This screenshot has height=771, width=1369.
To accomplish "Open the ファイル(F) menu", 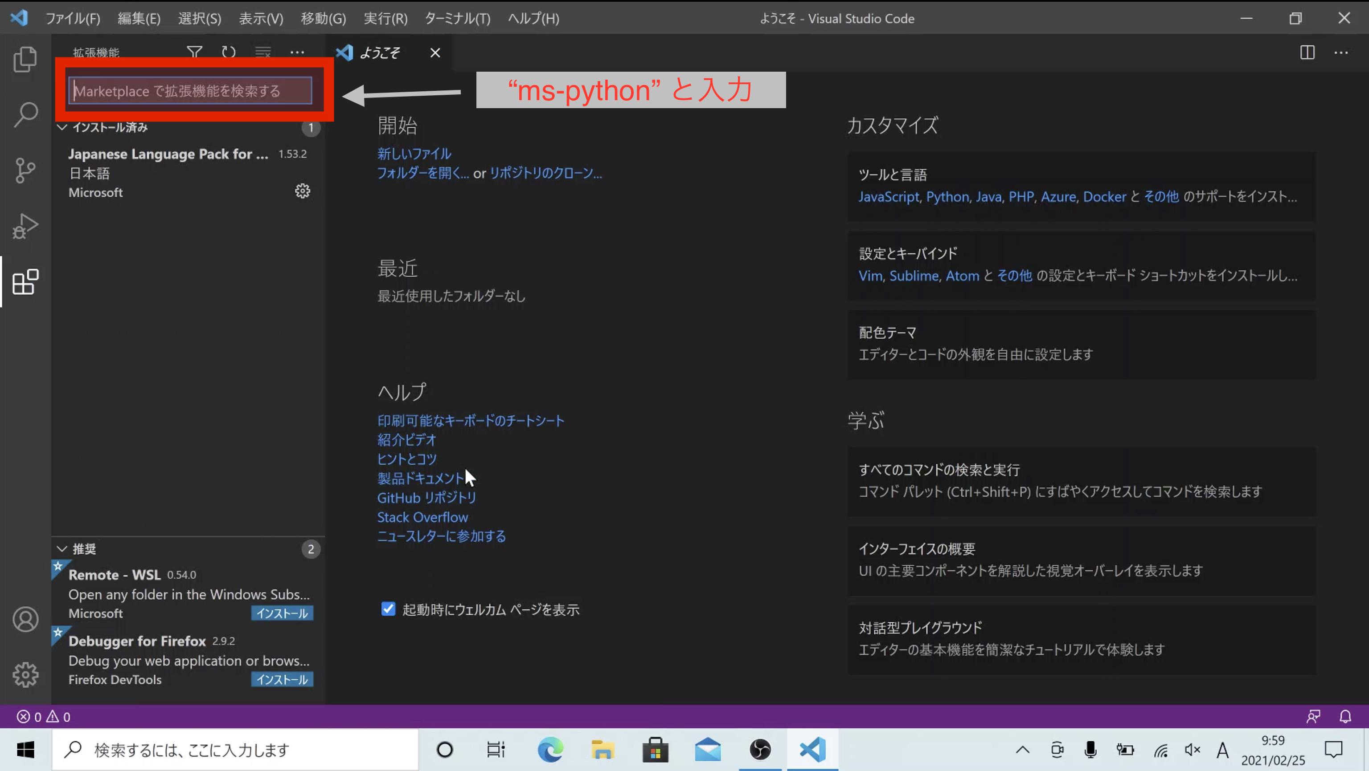I will (73, 19).
